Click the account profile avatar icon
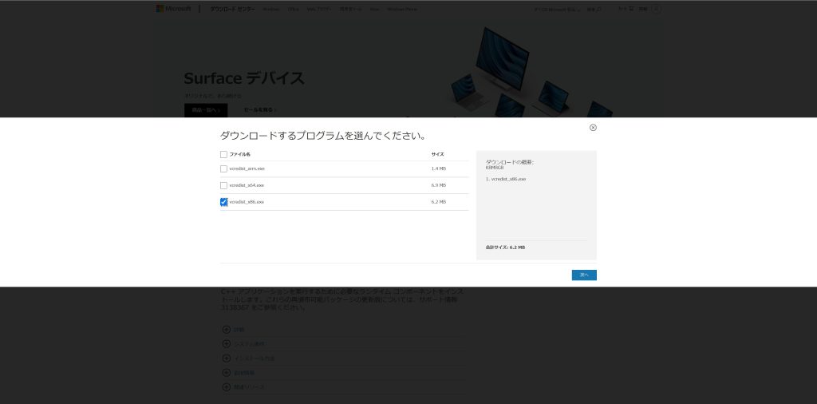817x404 pixels. 656,9
